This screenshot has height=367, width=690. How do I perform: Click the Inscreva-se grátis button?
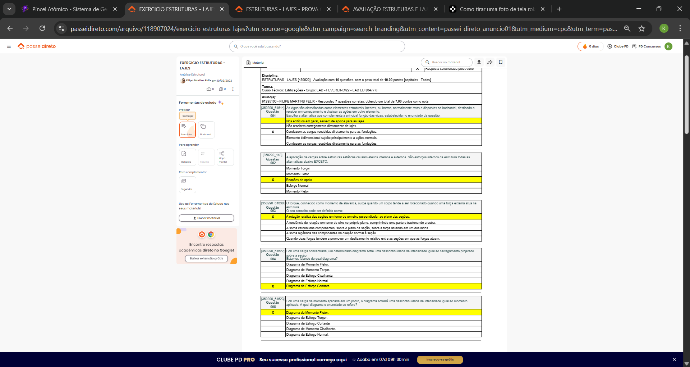tap(440, 359)
